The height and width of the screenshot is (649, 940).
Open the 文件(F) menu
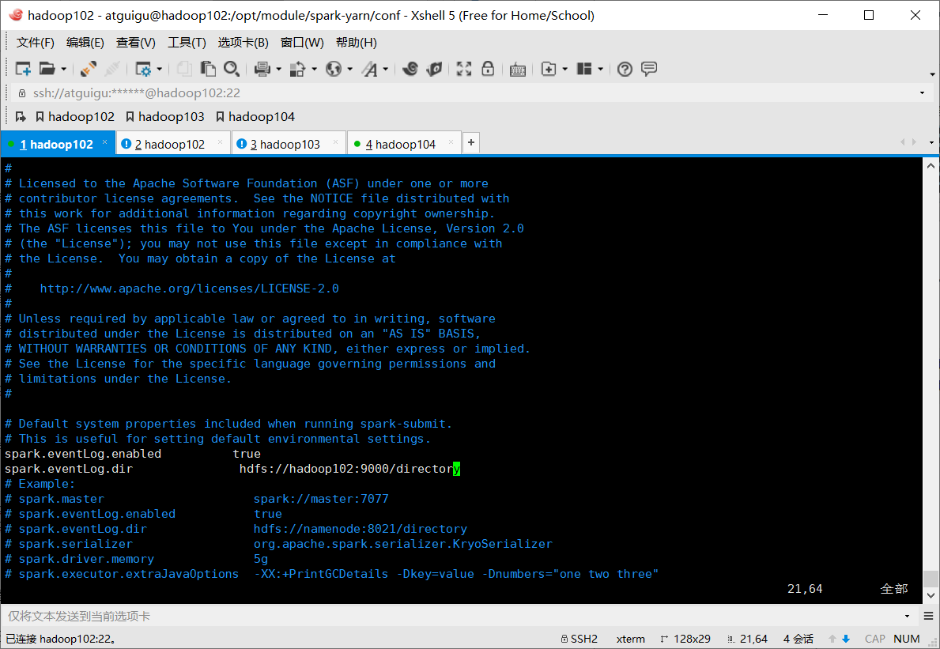click(36, 43)
